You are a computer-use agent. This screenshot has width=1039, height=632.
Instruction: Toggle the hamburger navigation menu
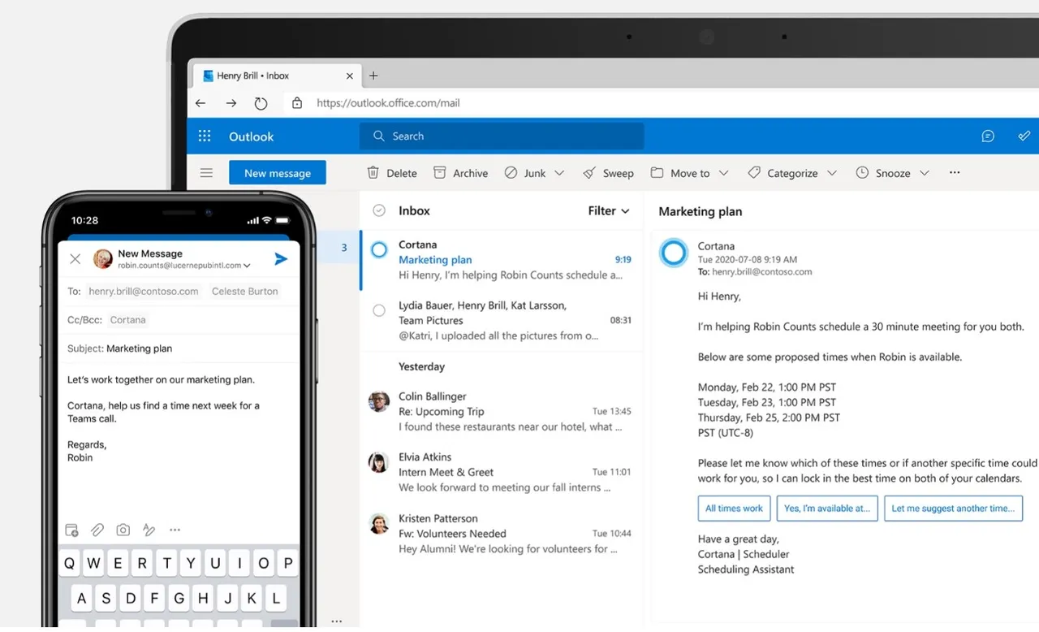click(x=206, y=173)
